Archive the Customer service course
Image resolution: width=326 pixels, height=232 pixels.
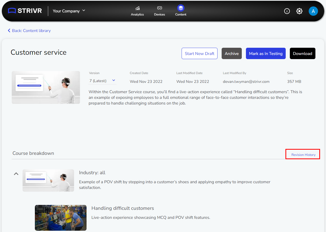pyautogui.click(x=232, y=53)
